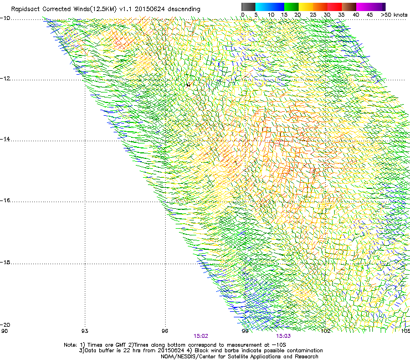Click the small black marker near -12 latitude
The width and height of the screenshot is (410, 360).
coord(188,84)
